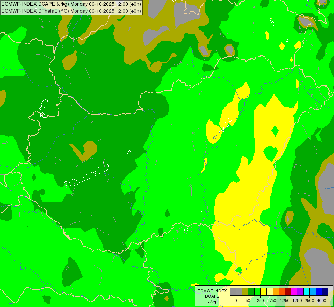This screenshot has width=334, height=307.
Task: Click the legend value 2500
Action: (309, 301)
